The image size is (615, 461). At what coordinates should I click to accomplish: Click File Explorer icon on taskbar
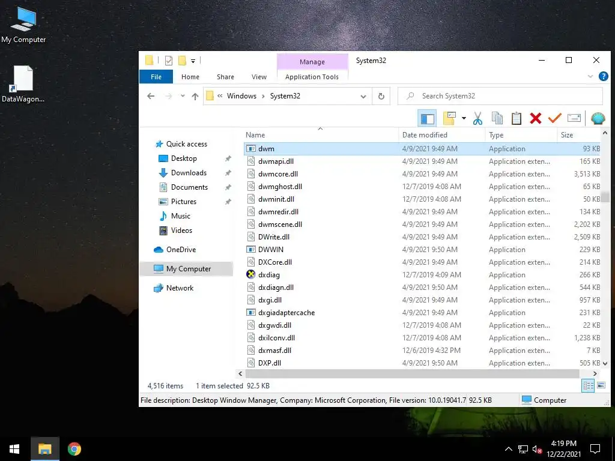[44, 449]
